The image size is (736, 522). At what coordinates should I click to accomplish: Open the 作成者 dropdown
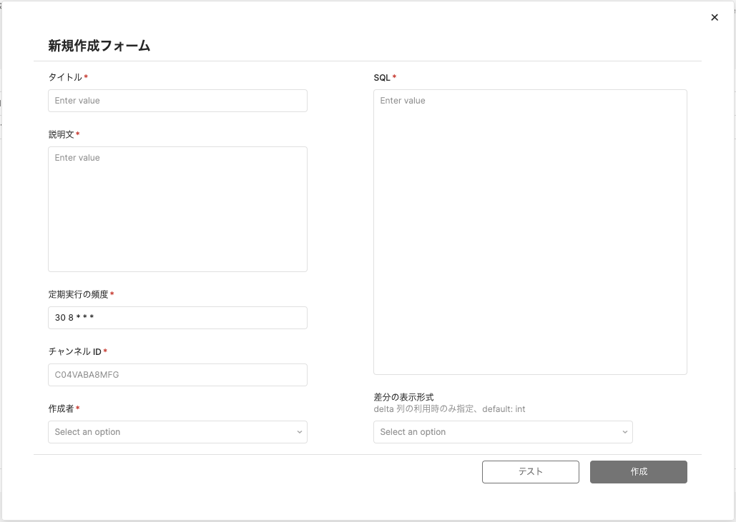[x=177, y=432]
